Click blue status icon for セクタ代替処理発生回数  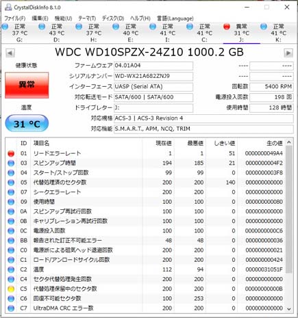click(x=11, y=279)
